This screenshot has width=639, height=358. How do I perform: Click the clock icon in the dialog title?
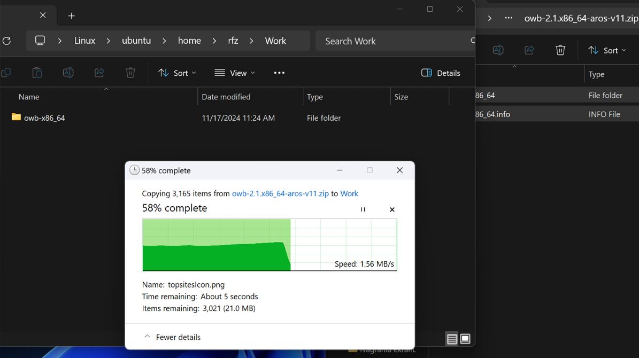click(x=134, y=170)
